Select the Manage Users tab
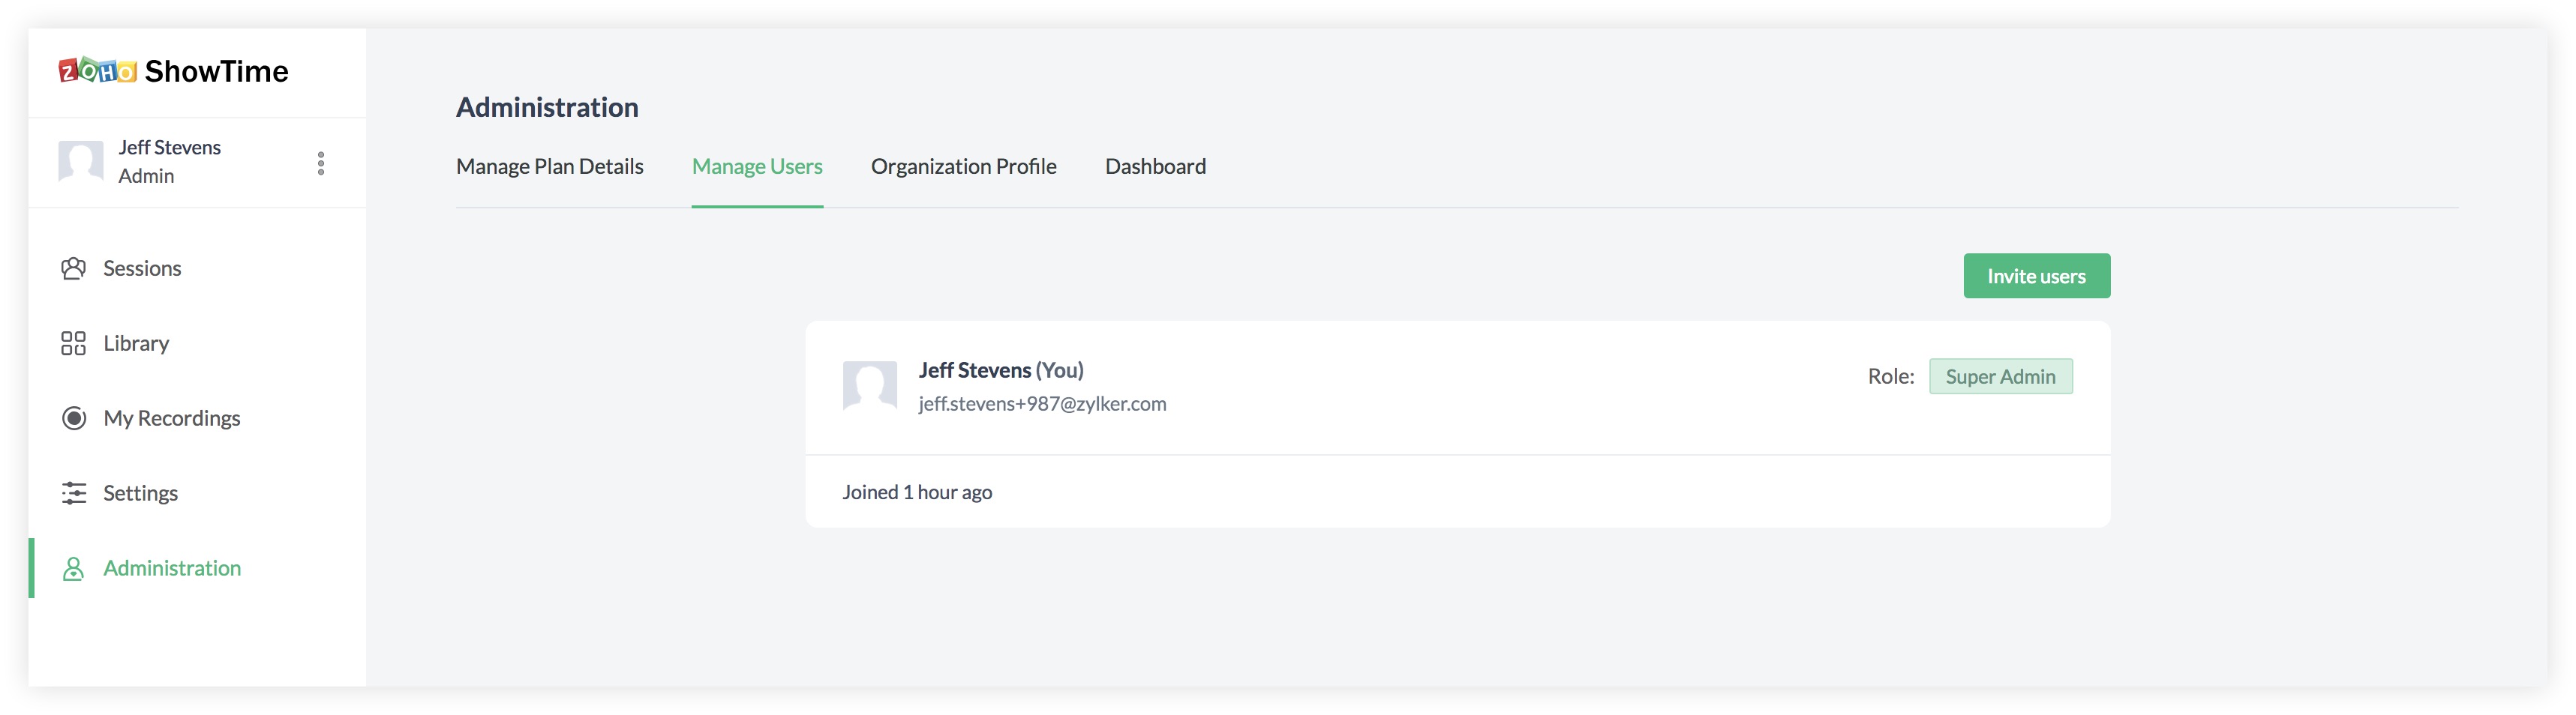This screenshot has width=2576, height=715. pyautogui.click(x=757, y=167)
